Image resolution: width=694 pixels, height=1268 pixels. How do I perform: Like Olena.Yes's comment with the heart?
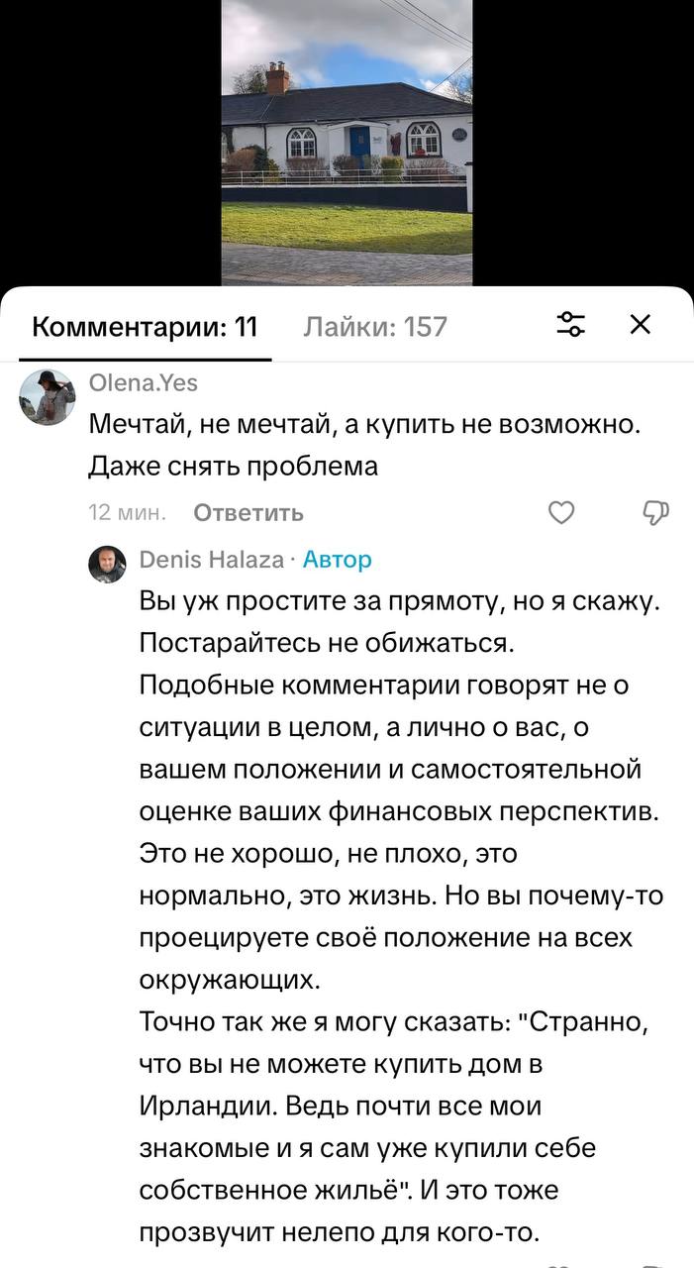561,512
